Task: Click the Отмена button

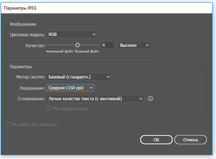Action: pyautogui.click(x=191, y=140)
